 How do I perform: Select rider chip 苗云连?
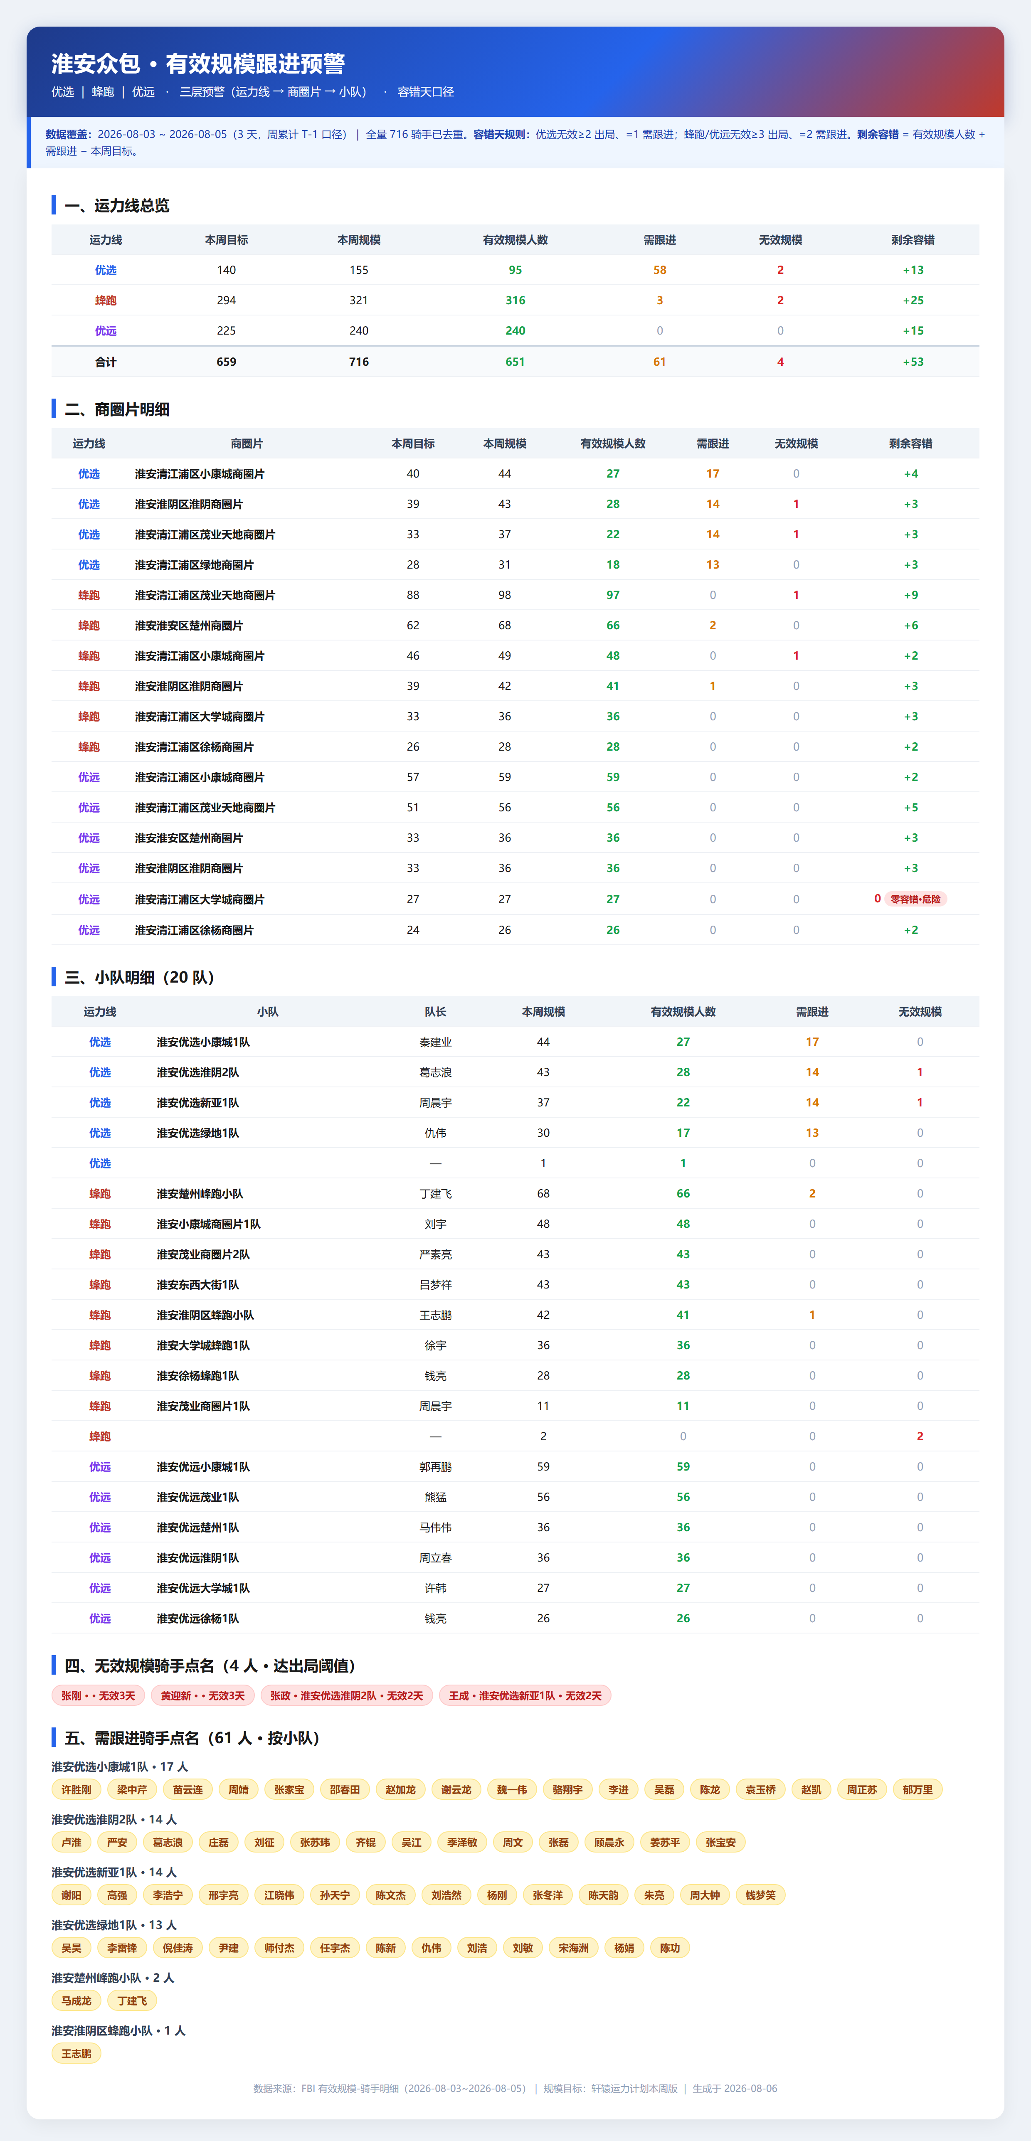[188, 1789]
